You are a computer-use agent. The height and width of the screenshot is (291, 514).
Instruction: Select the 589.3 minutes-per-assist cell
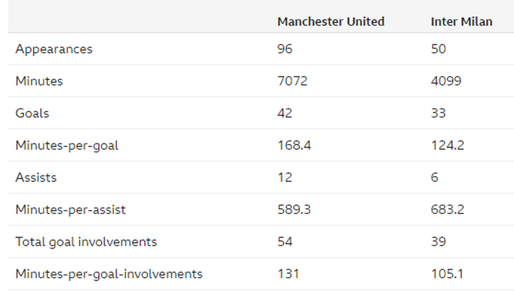click(294, 210)
